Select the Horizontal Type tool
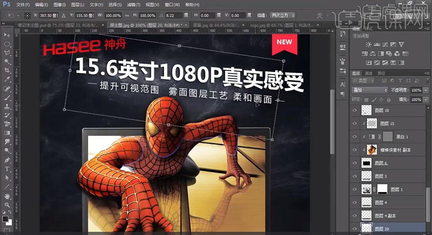This screenshot has height=235, width=432. pyautogui.click(x=7, y=169)
